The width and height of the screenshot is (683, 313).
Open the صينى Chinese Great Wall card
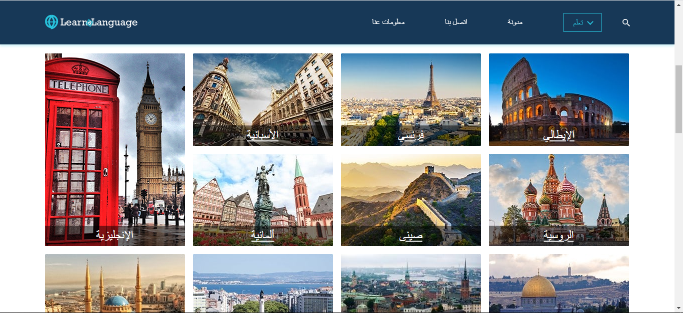click(411, 200)
